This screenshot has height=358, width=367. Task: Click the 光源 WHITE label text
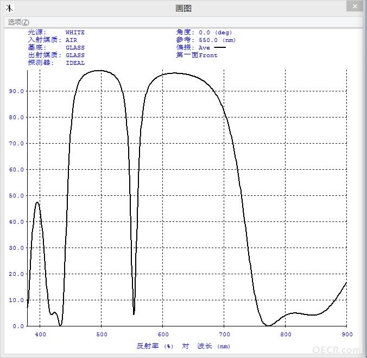click(x=56, y=32)
